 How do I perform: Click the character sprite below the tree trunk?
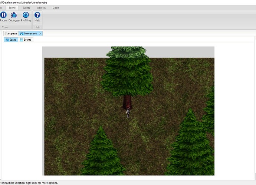(x=128, y=112)
